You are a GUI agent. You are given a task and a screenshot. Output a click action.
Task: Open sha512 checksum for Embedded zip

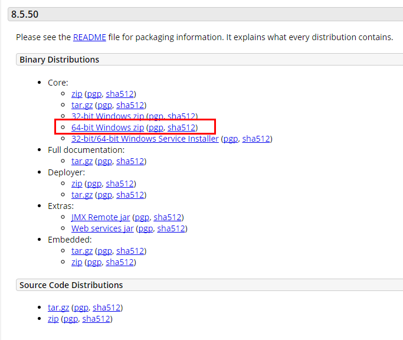point(120,262)
